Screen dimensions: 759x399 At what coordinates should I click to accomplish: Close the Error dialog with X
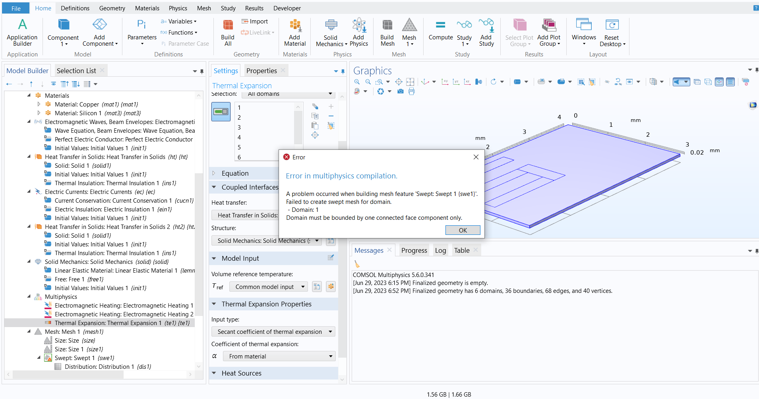tap(476, 157)
